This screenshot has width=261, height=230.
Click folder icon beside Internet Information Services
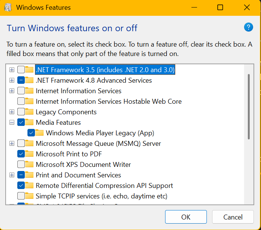(x=29, y=91)
